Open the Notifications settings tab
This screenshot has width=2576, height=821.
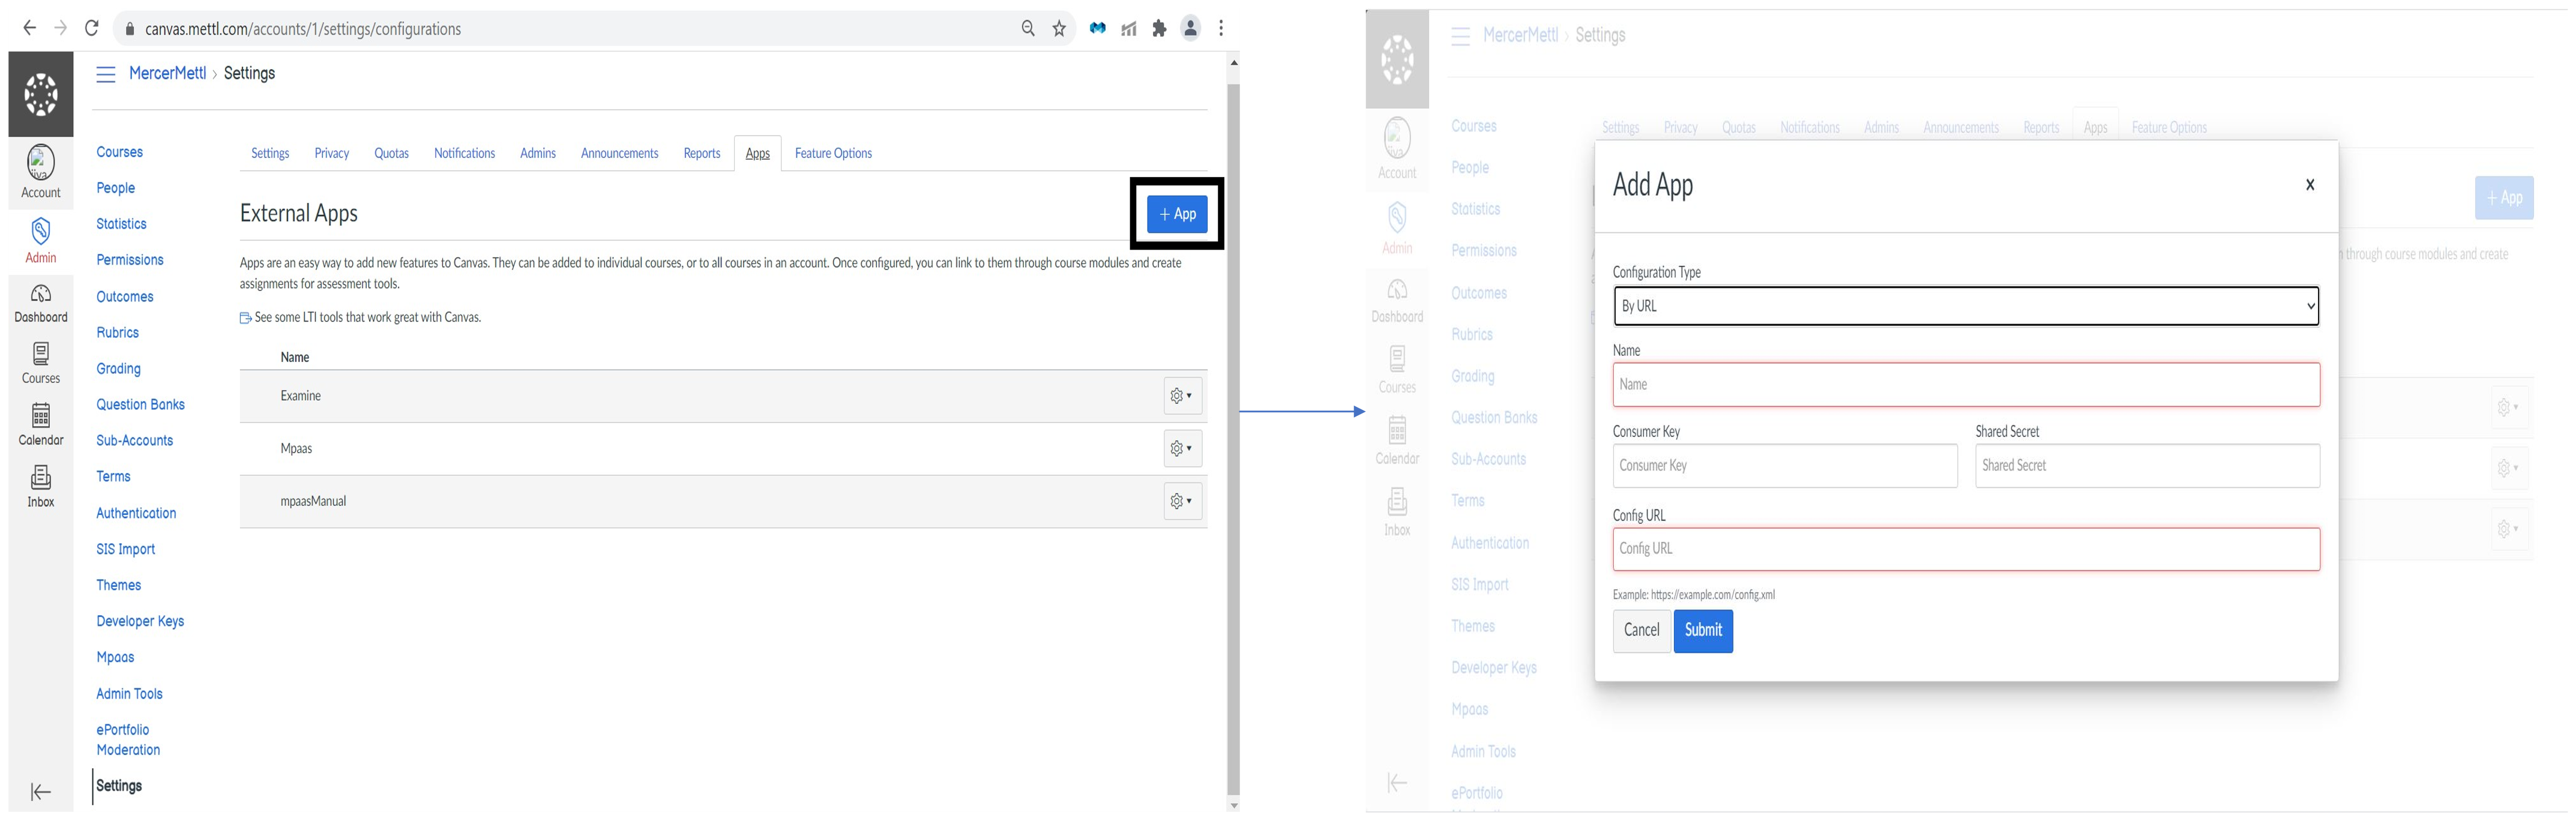(464, 153)
